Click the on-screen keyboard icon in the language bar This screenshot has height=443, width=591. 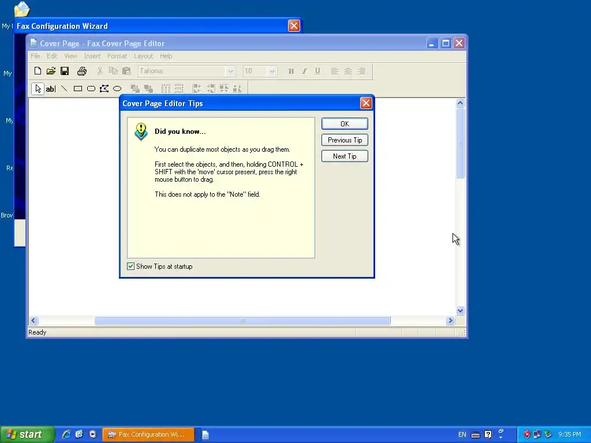pyautogui.click(x=476, y=435)
